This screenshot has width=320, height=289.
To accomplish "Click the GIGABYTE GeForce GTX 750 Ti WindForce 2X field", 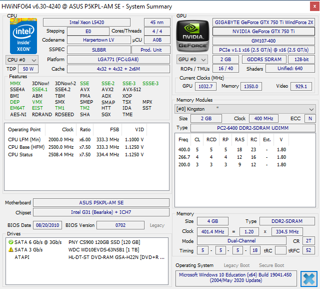I will coord(263,22).
